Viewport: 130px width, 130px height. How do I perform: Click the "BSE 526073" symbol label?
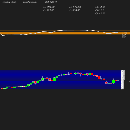[51, 2]
